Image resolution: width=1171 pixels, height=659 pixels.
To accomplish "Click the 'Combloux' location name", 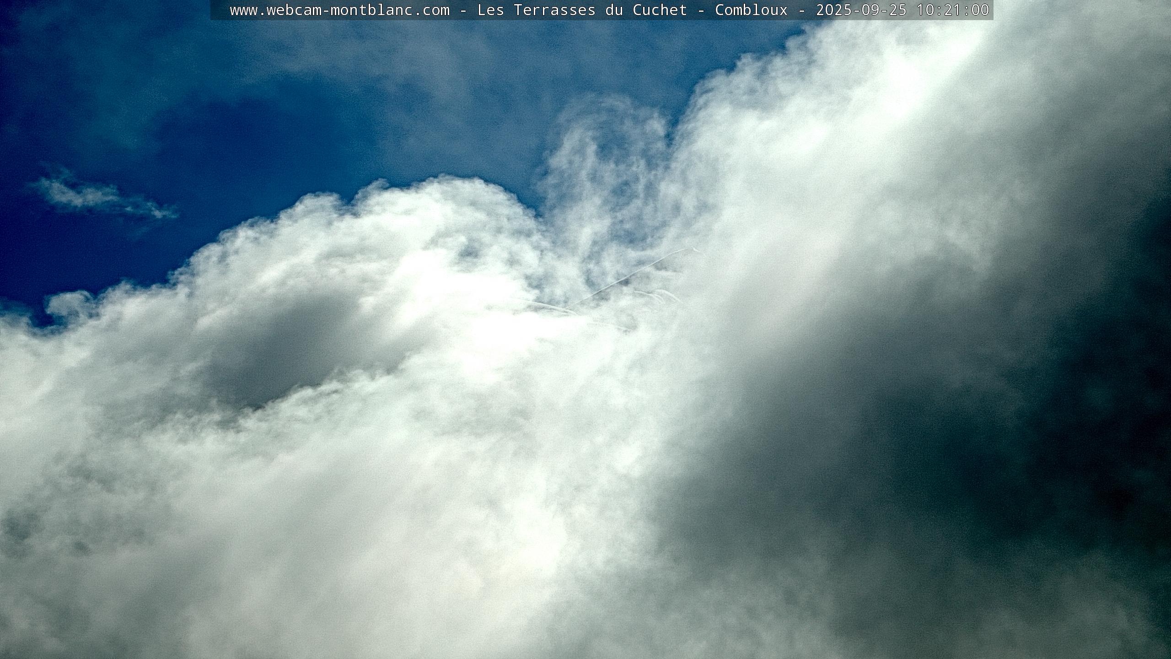I will tap(751, 10).
